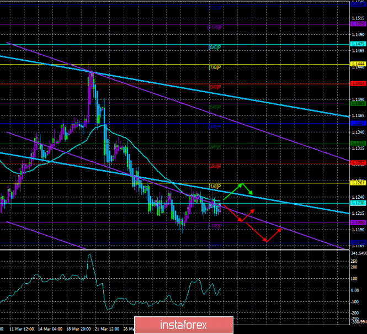Select the [8/8]P Murrey level label
The image size is (367, 334).
(x=215, y=47)
